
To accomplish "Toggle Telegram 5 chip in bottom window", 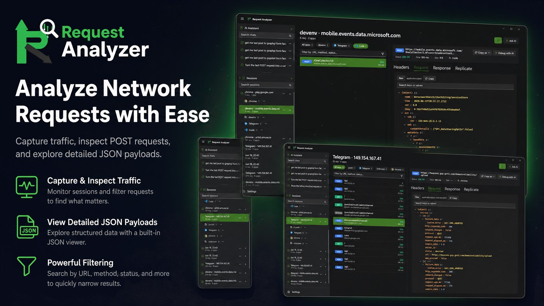I will pyautogui.click(x=366, y=168).
